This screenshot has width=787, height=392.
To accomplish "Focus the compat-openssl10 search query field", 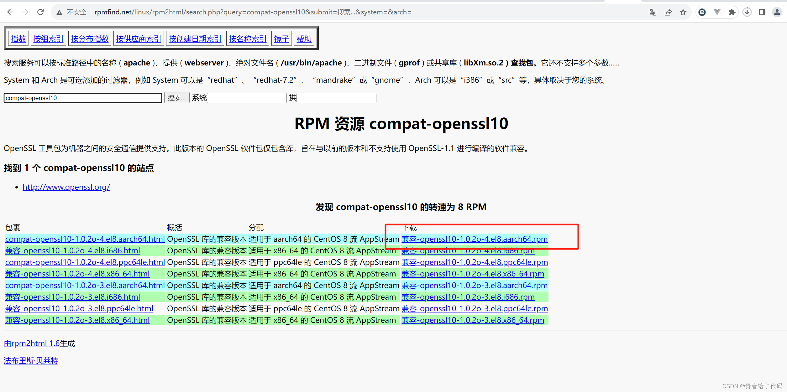I will click(83, 98).
